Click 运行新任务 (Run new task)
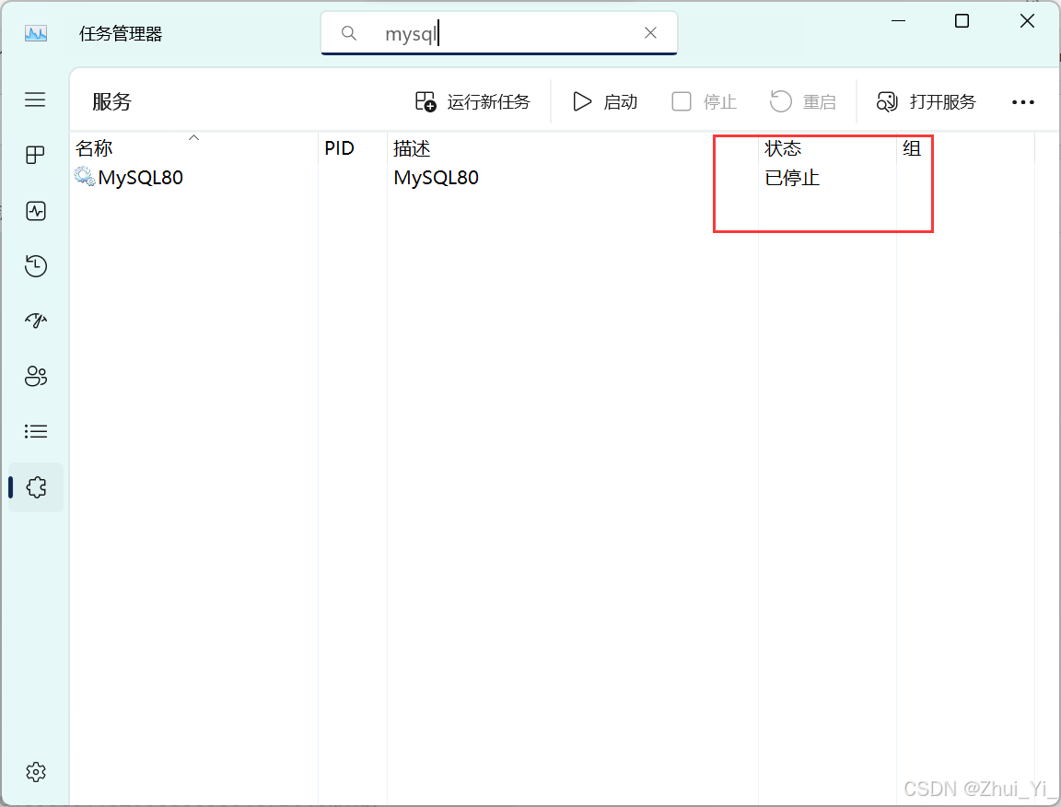This screenshot has width=1061, height=807. click(472, 101)
